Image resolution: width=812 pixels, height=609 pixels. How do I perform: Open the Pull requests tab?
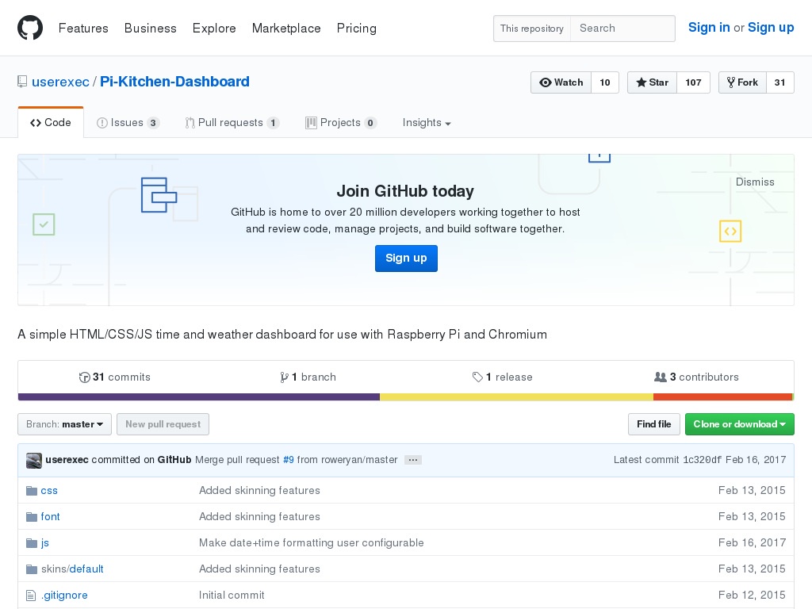point(232,123)
